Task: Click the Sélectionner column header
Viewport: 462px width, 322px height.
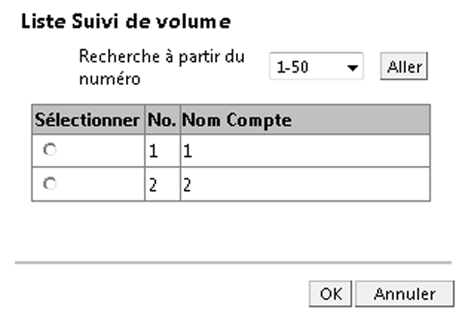Action: (88, 120)
